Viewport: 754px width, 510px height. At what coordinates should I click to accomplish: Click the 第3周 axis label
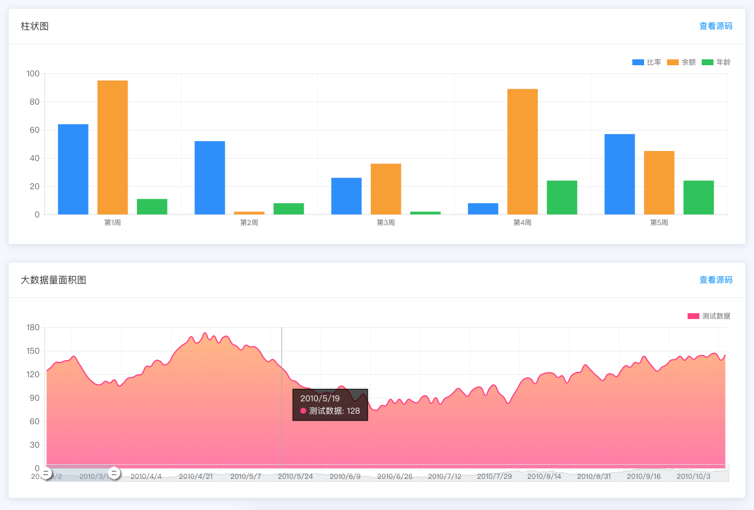(x=386, y=223)
